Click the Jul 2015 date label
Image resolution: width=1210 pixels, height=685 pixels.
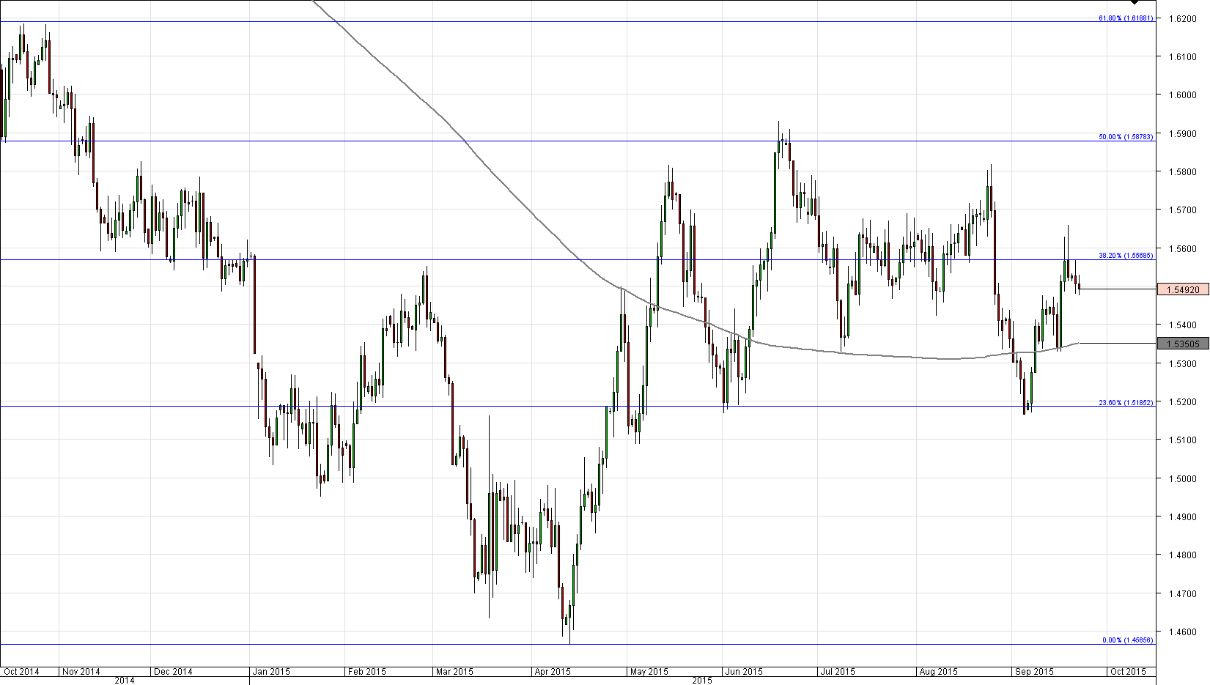click(838, 671)
